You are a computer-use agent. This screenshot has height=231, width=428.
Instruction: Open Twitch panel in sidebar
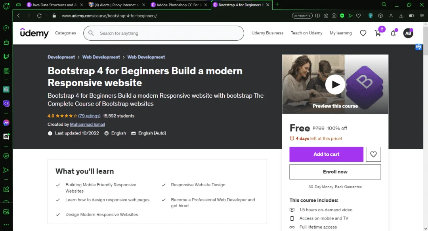[x=6, y=57]
